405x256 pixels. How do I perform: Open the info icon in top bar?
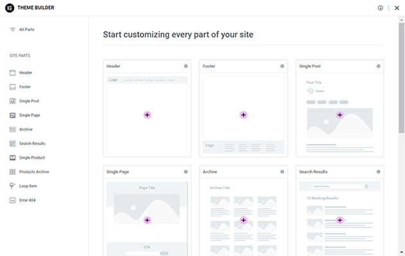pos(380,8)
